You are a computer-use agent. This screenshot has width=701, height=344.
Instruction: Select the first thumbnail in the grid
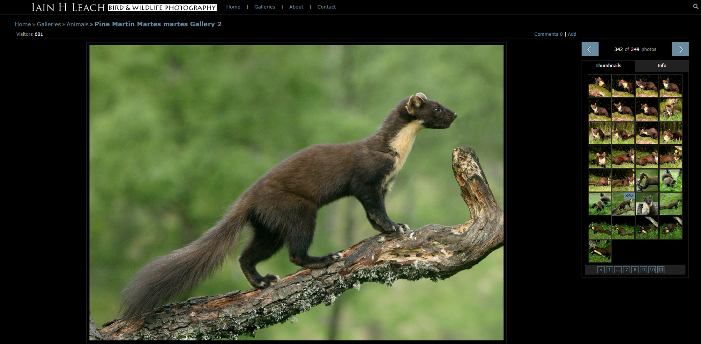pyautogui.click(x=600, y=86)
